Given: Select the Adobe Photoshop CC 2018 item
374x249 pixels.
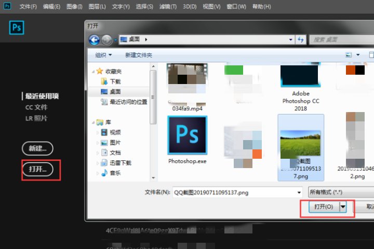Looking at the screenshot, I should 301,88.
